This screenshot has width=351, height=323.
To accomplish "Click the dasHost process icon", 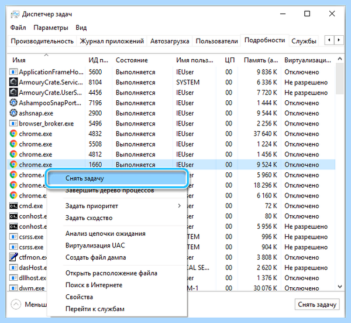I will (x=13, y=267).
